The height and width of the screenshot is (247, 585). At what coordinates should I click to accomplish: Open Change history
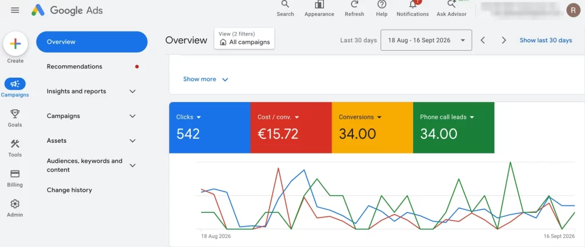click(x=69, y=190)
